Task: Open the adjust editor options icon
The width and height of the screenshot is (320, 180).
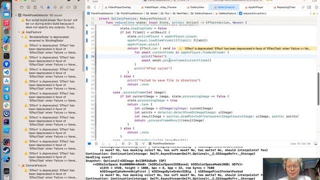Action: (x=309, y=7)
